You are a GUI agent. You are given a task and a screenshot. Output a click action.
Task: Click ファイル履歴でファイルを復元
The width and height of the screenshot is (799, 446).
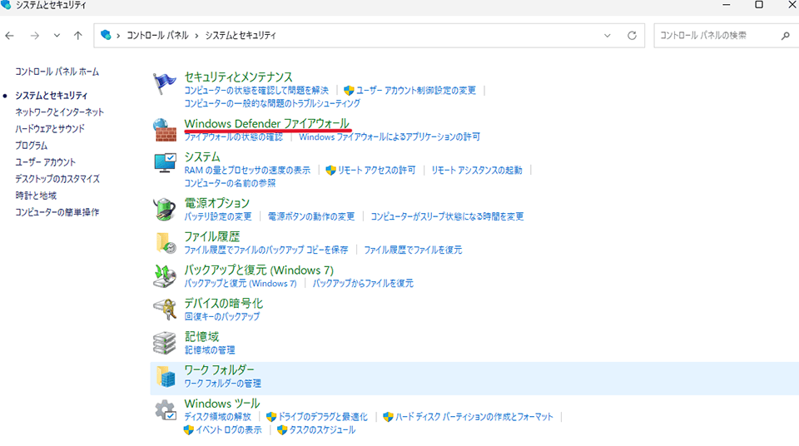(x=413, y=250)
